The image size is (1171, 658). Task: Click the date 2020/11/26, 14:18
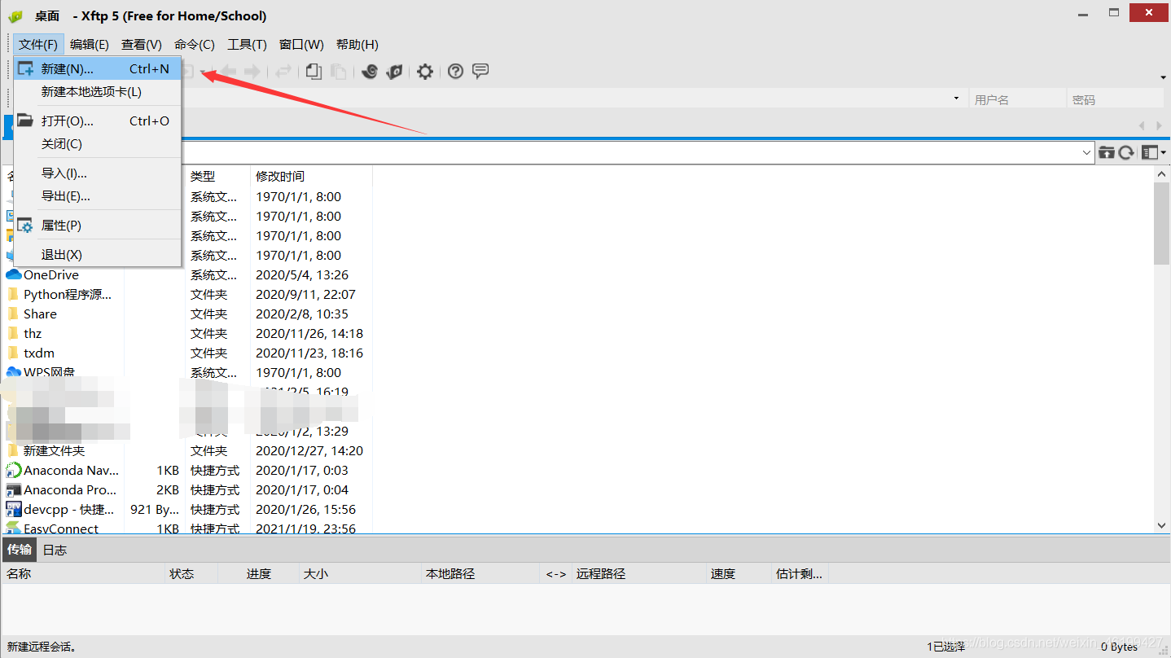click(309, 333)
